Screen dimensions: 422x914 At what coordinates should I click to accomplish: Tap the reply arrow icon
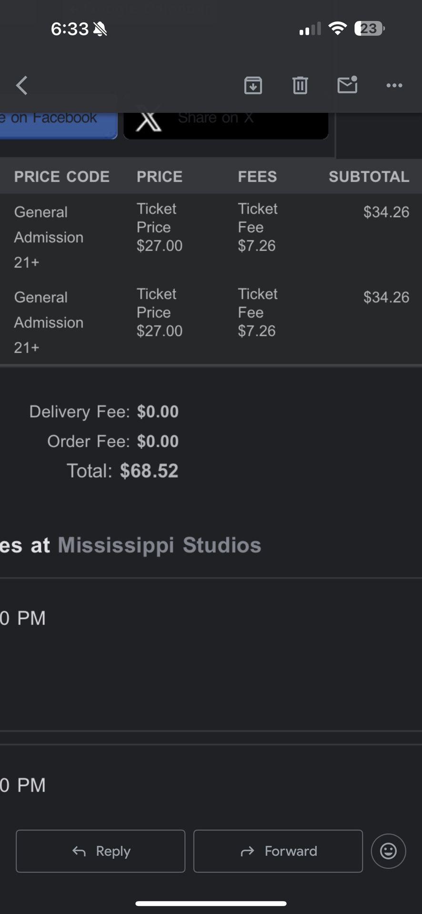pyautogui.click(x=79, y=851)
